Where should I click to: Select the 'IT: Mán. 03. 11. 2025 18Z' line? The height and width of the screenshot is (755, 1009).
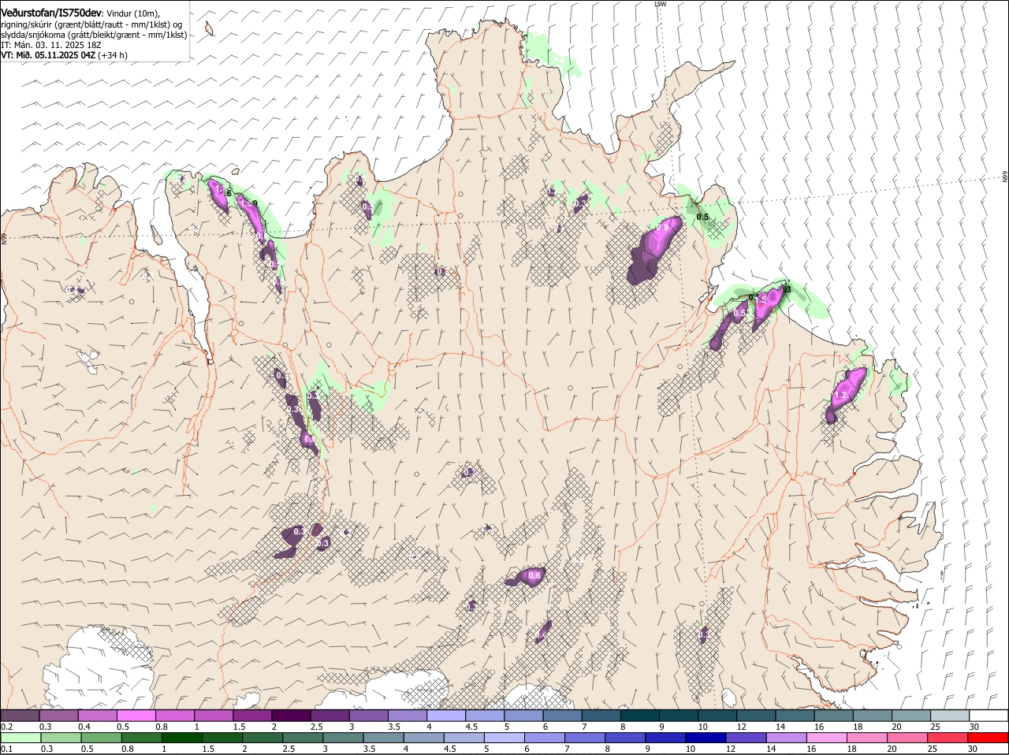[51, 45]
